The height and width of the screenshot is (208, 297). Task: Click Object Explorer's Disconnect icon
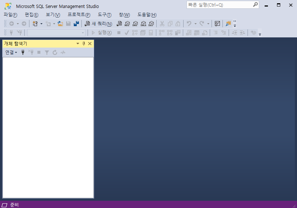31,52
